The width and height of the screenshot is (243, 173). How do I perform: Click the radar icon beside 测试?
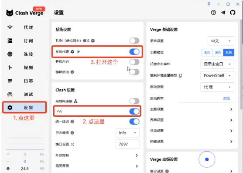point(10,95)
